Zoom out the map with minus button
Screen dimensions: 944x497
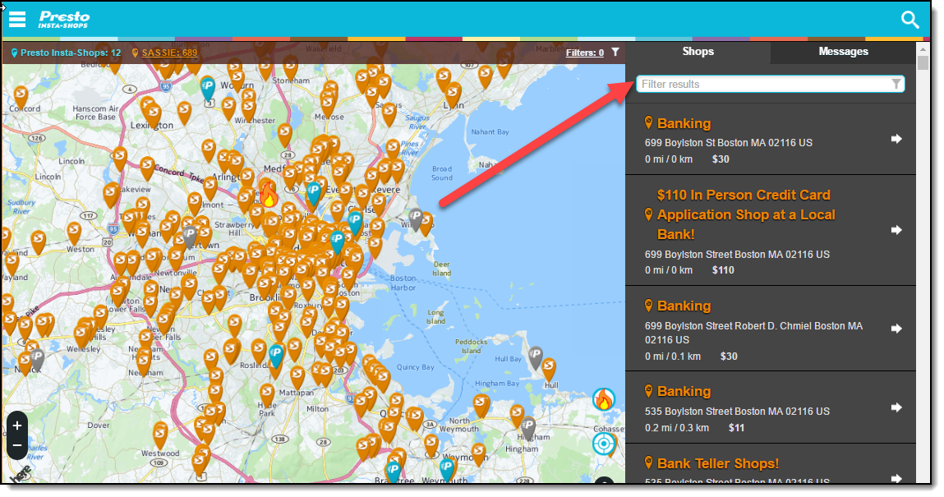point(17,446)
